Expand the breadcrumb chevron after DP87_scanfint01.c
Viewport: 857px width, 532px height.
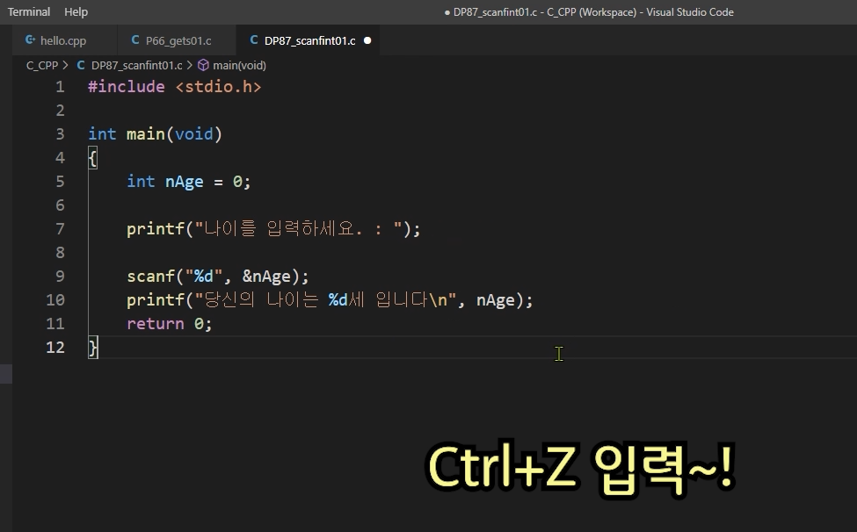pos(190,66)
